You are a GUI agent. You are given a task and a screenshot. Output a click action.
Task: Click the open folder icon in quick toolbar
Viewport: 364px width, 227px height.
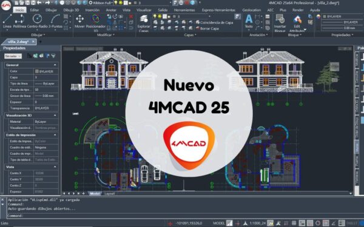(22, 3)
